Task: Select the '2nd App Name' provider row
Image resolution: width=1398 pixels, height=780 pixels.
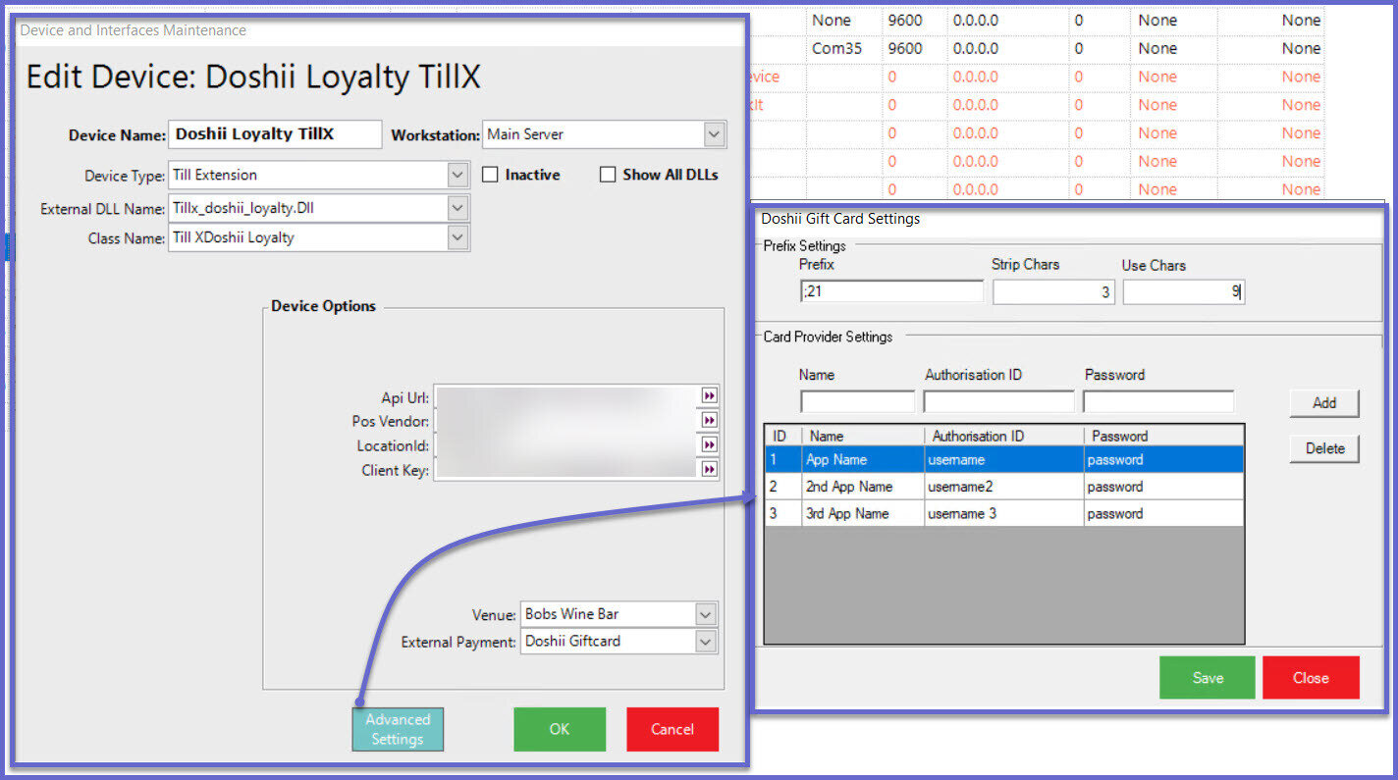Action: click(1004, 487)
